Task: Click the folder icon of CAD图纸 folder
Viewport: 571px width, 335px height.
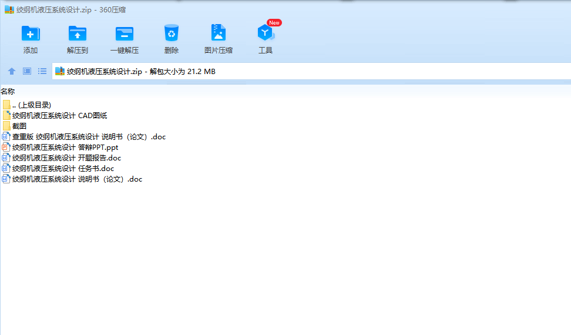Action: 6,115
